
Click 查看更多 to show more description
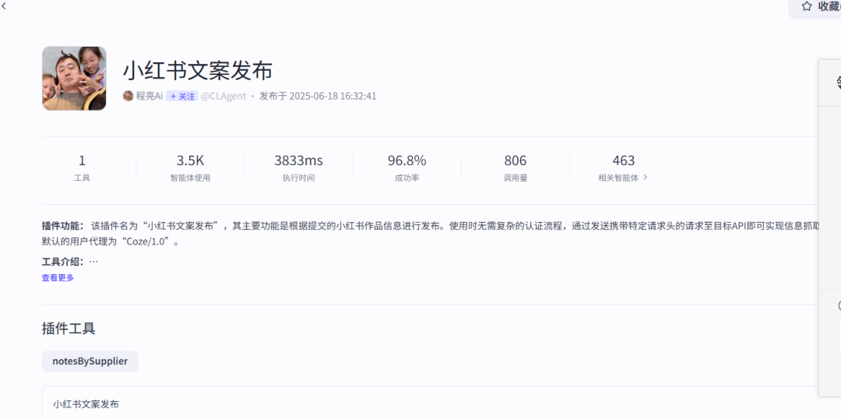58,277
